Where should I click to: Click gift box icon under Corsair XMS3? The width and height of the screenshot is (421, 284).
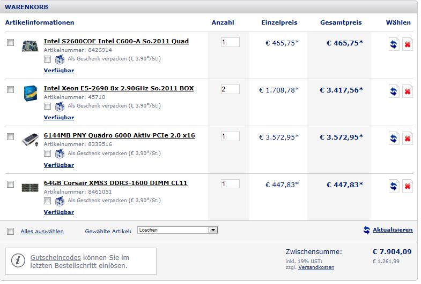tap(60, 201)
